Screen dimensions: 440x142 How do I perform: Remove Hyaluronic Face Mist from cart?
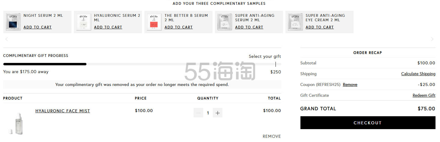point(272,136)
